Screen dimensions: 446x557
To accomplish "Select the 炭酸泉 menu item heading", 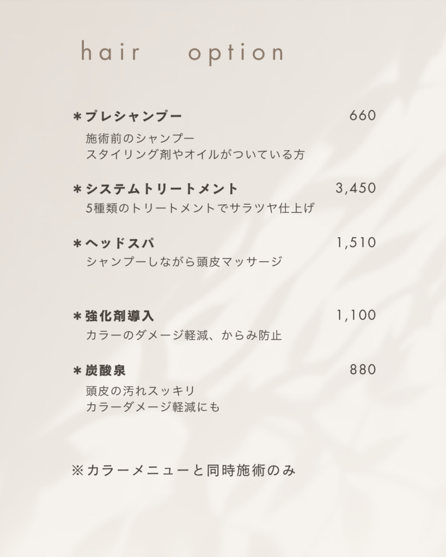I will pos(106,370).
